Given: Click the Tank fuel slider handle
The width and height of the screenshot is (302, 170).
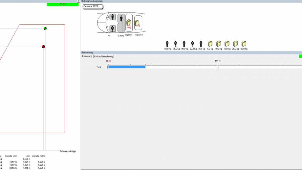Looking at the screenshot, I should coord(218,67).
